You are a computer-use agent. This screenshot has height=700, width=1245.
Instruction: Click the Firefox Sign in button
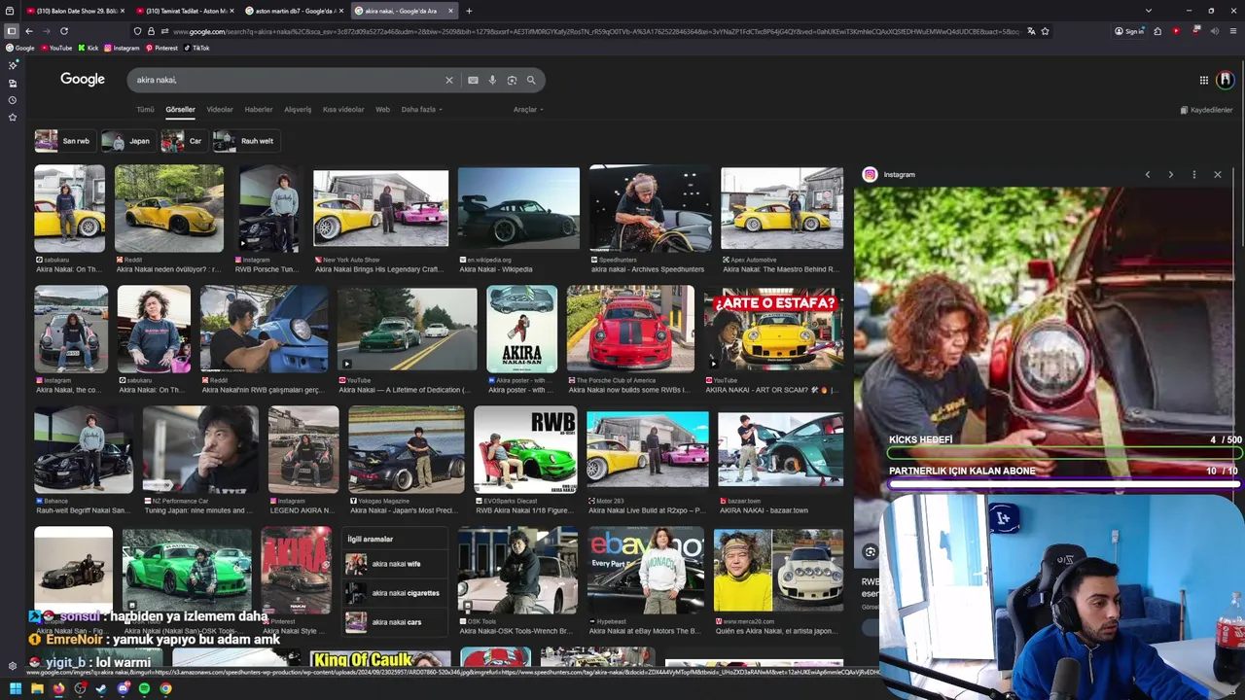click(x=1129, y=31)
